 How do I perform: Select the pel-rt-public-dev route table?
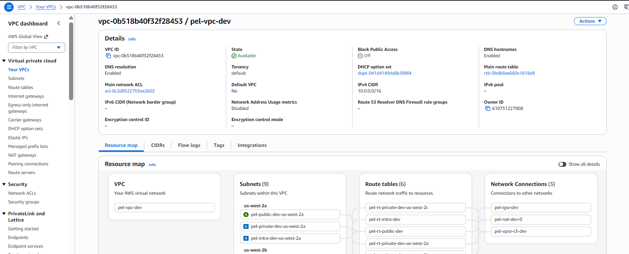coord(415,231)
